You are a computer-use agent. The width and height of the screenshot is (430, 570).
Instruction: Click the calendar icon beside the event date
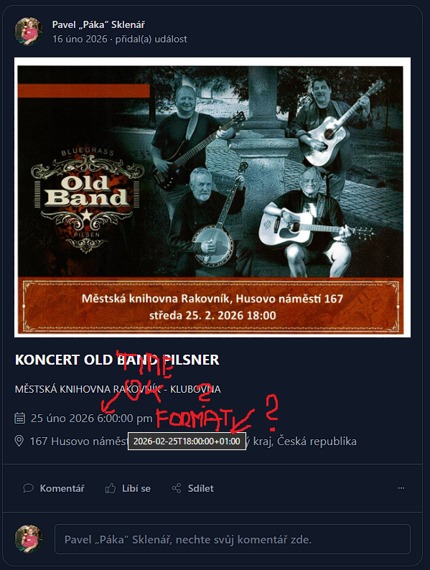pyautogui.click(x=19, y=418)
